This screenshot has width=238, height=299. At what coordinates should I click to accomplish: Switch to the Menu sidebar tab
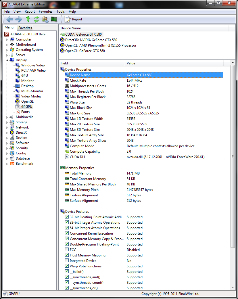[9, 27]
